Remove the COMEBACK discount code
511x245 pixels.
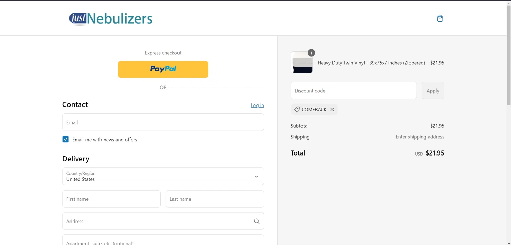(x=332, y=109)
